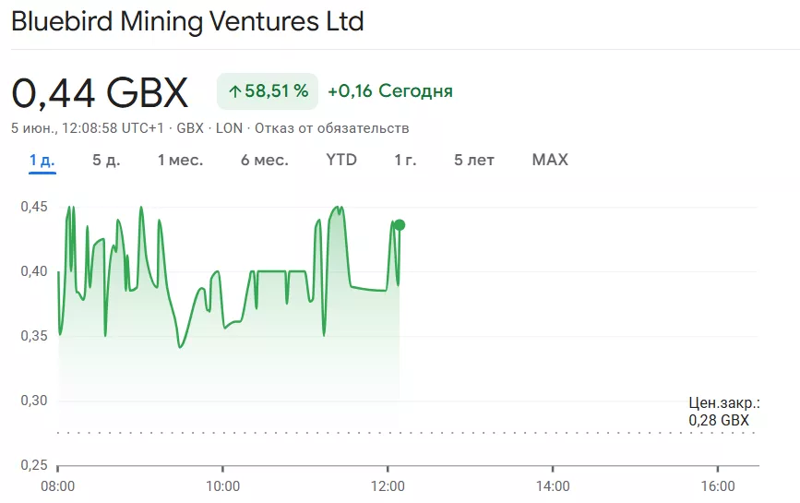
Task: Click the 58,51 % change badge
Action: tap(268, 91)
